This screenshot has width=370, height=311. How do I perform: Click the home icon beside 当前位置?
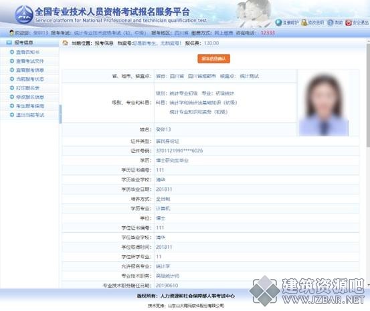click(65, 43)
